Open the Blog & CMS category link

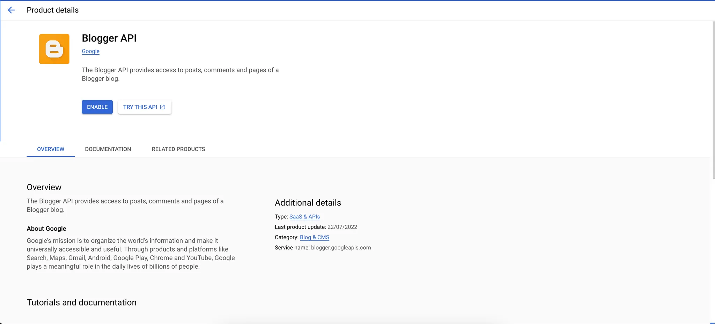(x=315, y=237)
